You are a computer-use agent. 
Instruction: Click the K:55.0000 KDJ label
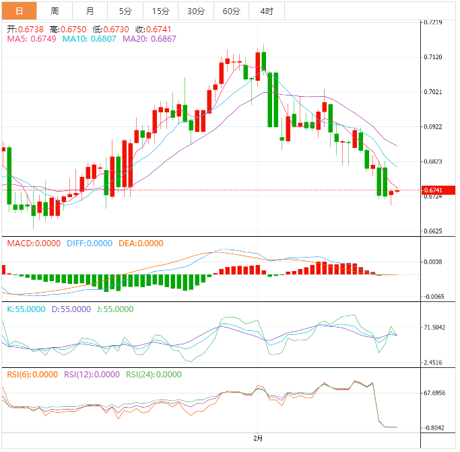coord(26,309)
